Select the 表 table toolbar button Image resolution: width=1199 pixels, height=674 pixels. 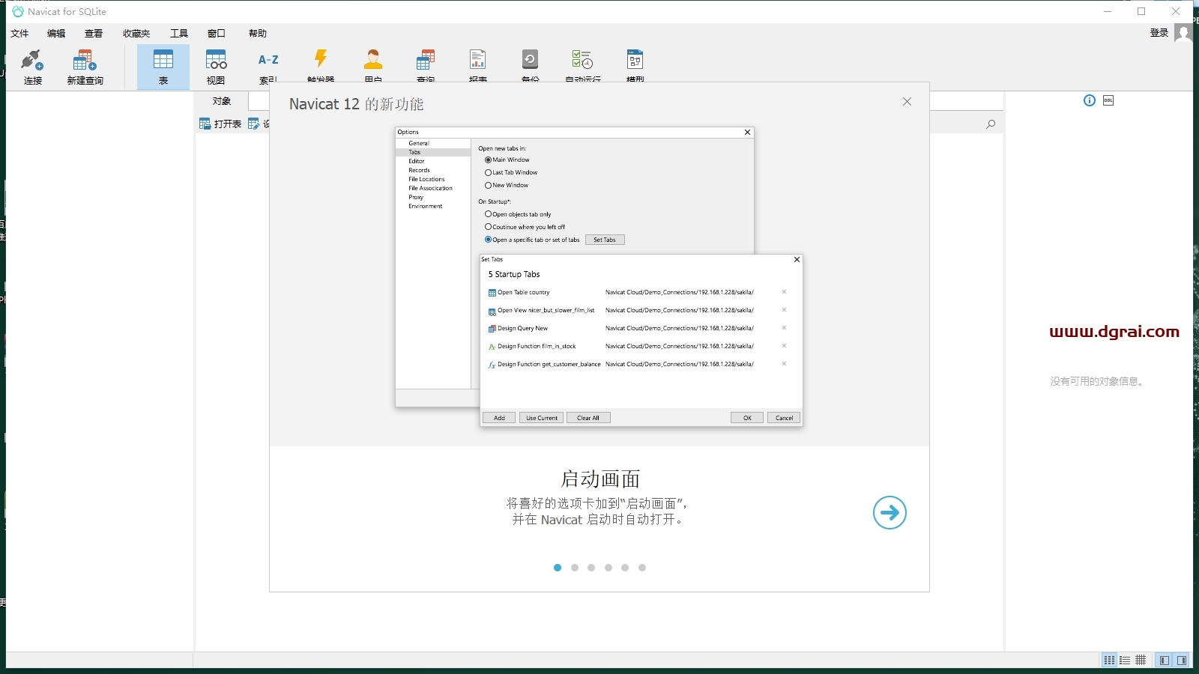click(x=163, y=67)
